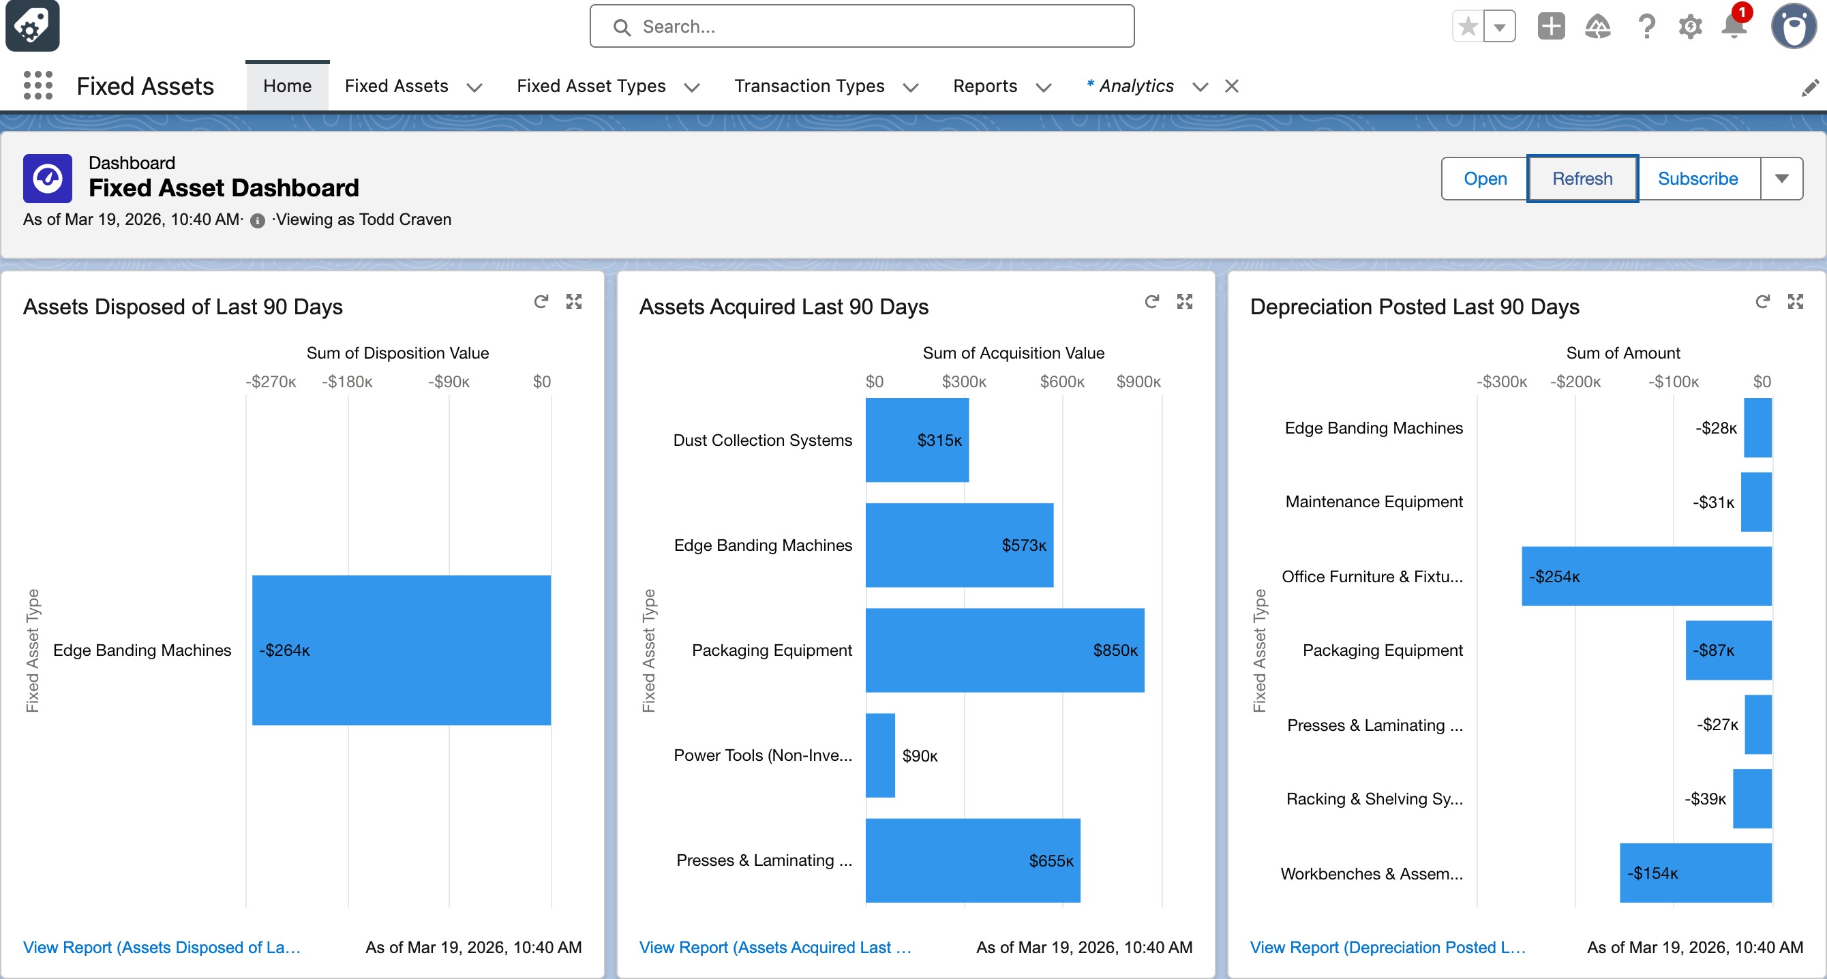This screenshot has height=979, width=1827.
Task: Open View Report for Assets Acquired Last 90 Days
Action: click(774, 947)
